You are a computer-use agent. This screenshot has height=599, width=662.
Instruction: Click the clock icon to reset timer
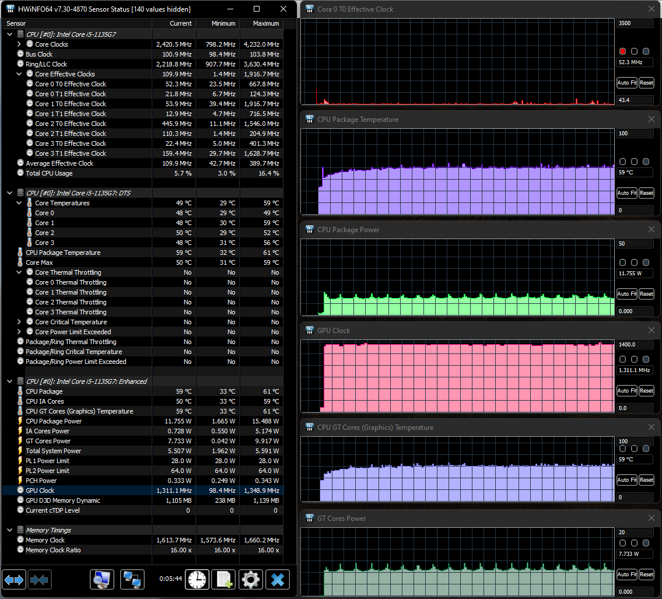(x=197, y=580)
